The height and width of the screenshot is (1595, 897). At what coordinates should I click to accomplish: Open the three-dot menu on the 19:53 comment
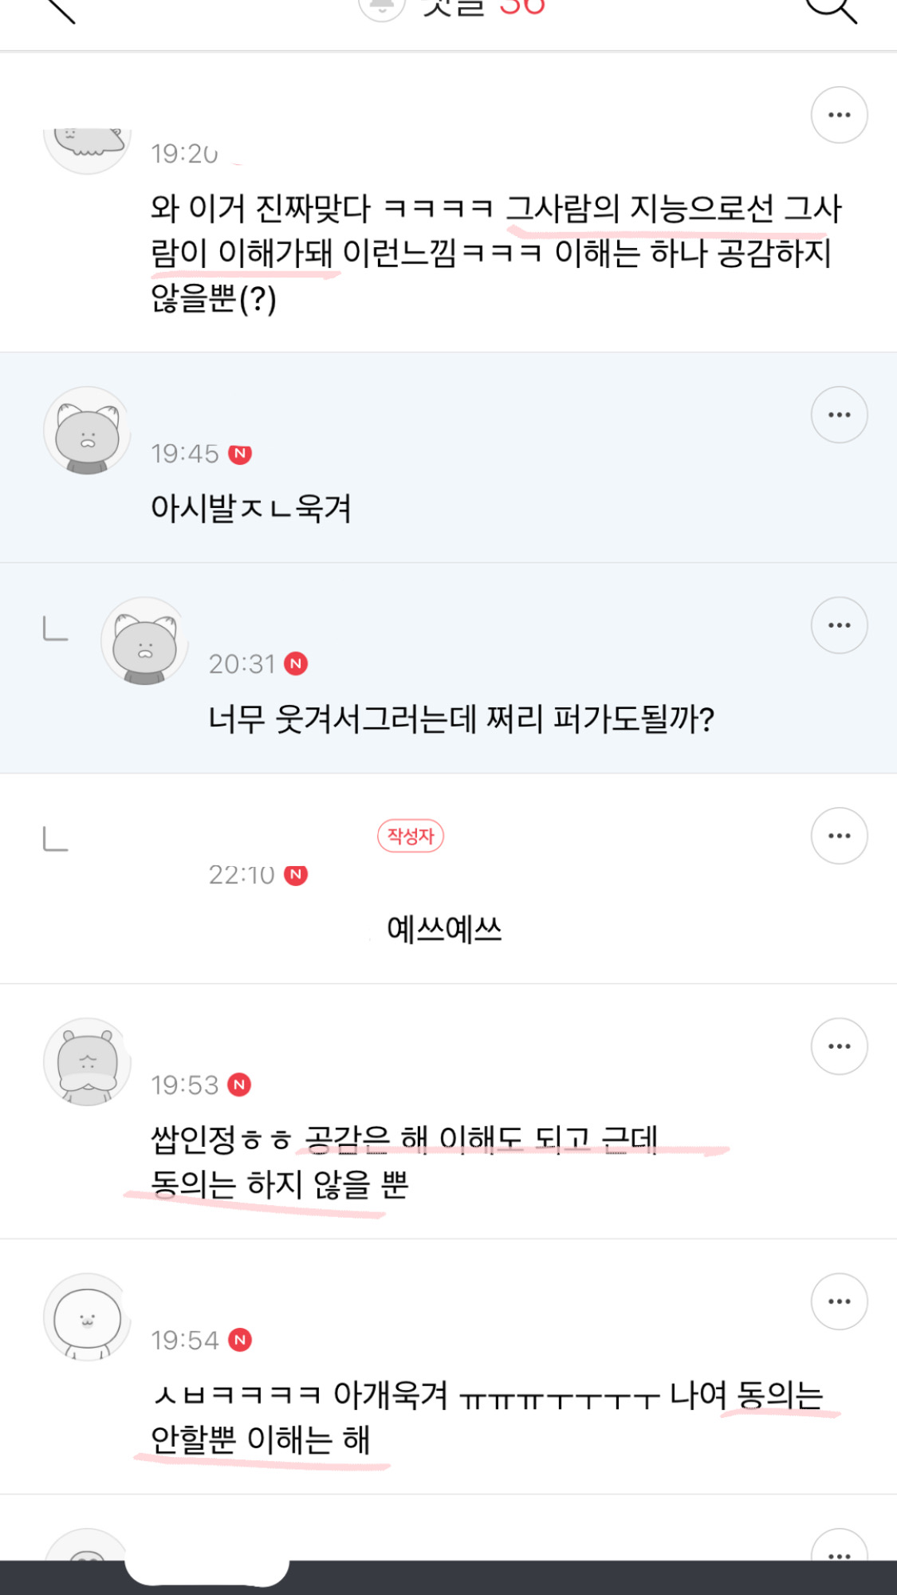coord(839,1046)
